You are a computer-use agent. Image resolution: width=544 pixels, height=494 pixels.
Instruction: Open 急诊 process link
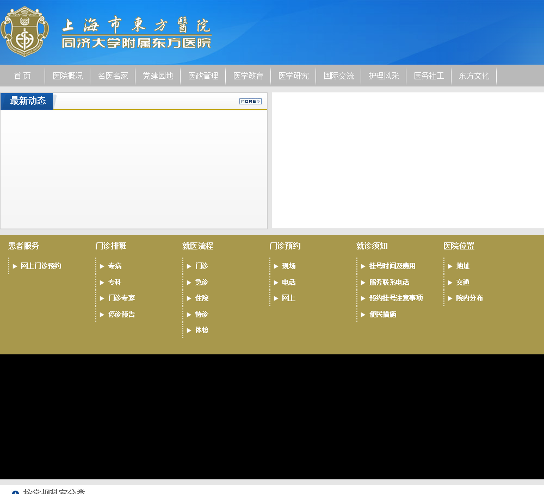coord(202,282)
